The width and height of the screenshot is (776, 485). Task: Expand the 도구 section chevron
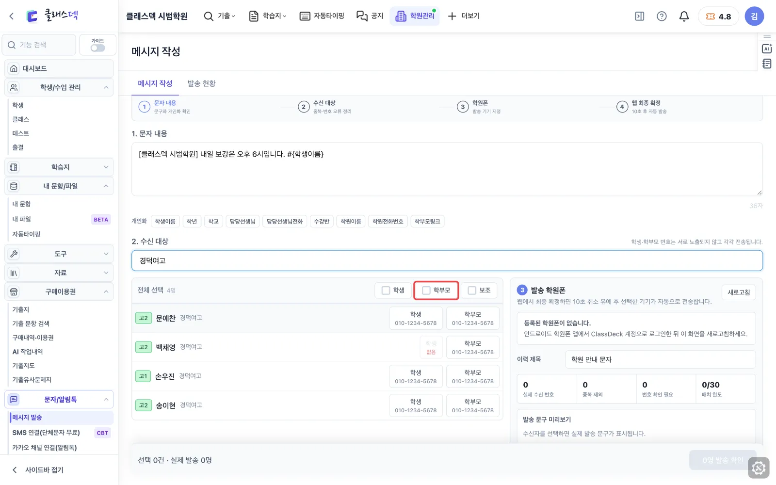tap(106, 254)
